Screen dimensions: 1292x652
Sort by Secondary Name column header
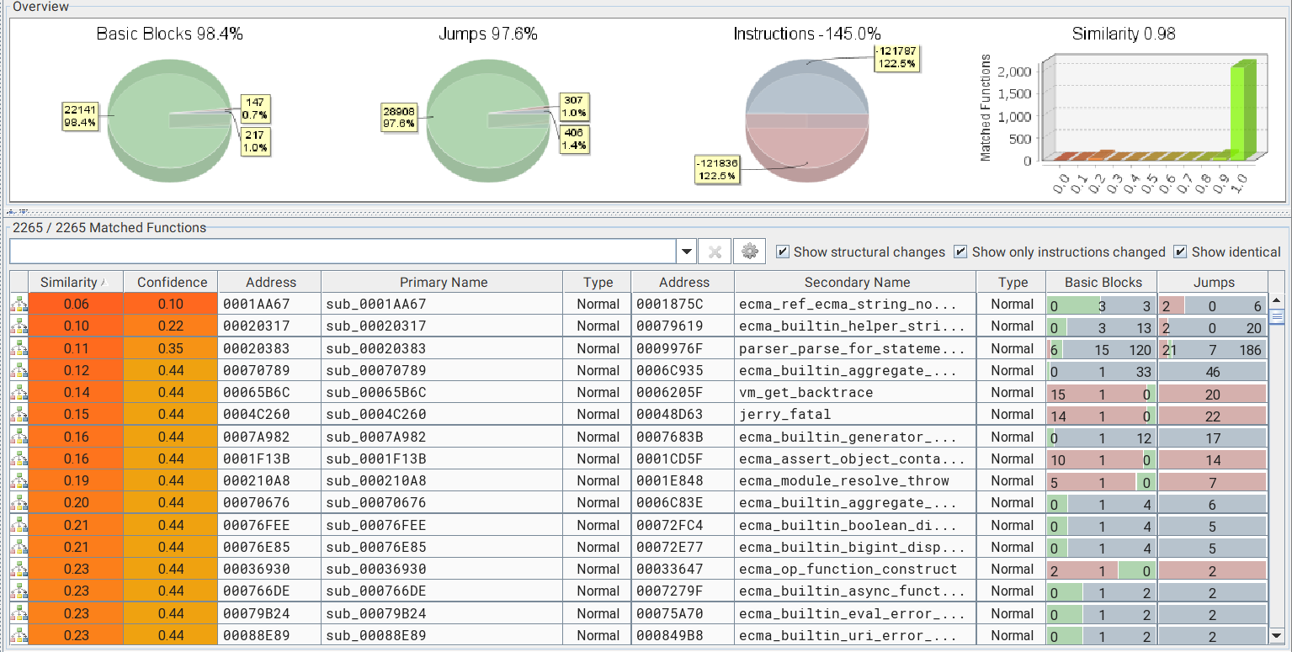[x=857, y=283]
